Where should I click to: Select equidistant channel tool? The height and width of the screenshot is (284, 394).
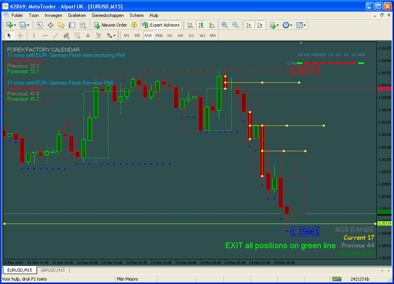pyautogui.click(x=66, y=36)
